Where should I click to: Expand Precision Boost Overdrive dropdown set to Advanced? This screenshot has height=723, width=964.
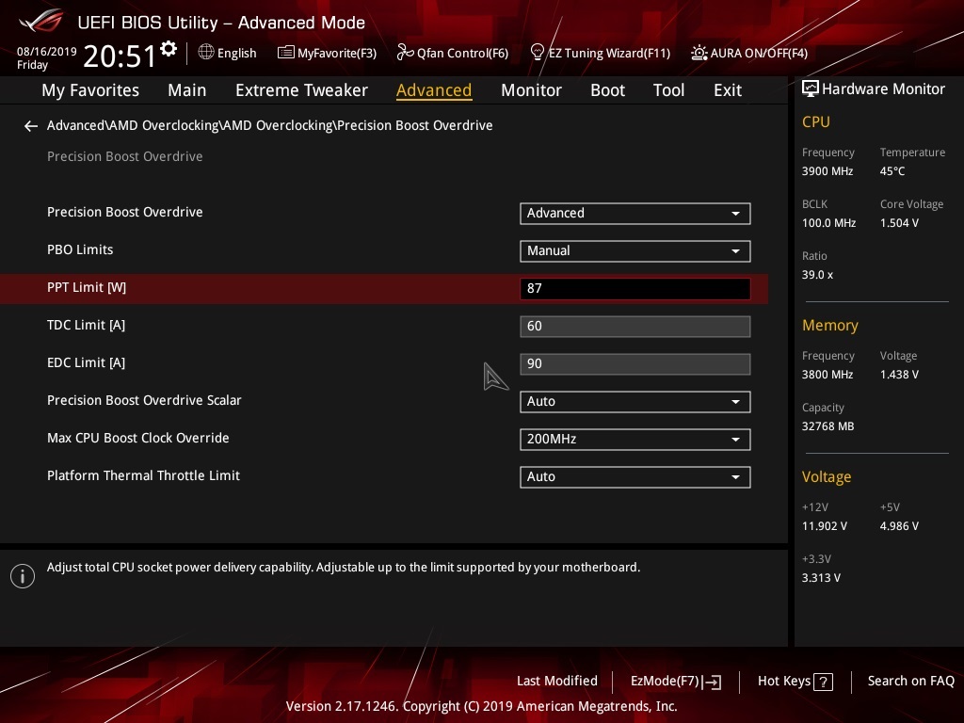pyautogui.click(x=635, y=214)
